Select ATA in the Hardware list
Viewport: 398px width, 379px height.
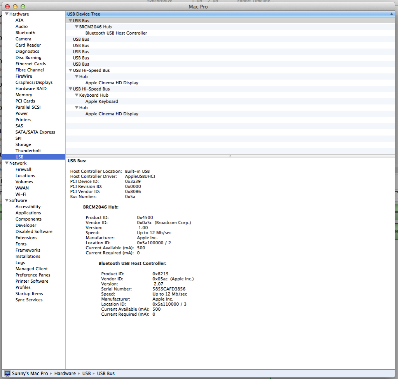[x=19, y=20]
